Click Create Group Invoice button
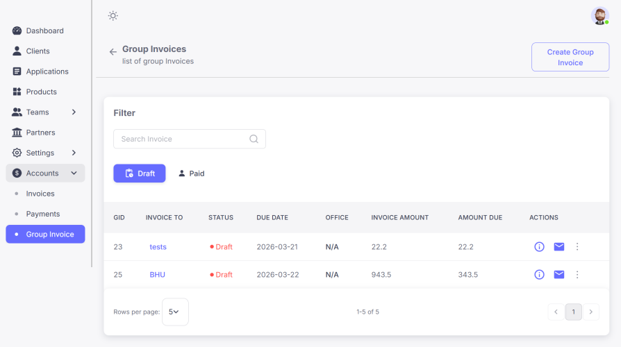 point(570,57)
